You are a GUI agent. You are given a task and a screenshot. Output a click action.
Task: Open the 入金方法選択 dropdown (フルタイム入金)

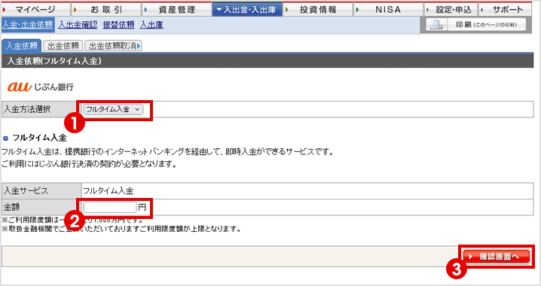pos(112,110)
